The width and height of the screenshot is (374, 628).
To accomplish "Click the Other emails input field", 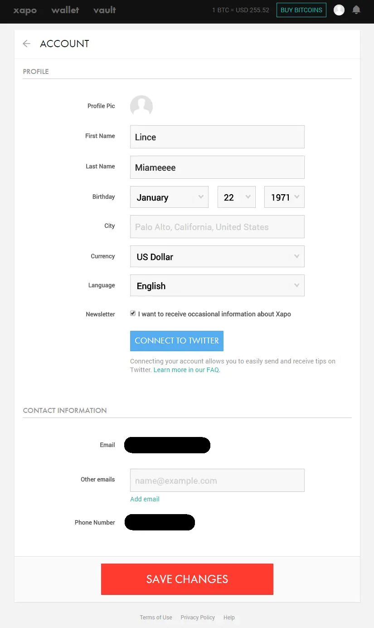I will tap(217, 481).
